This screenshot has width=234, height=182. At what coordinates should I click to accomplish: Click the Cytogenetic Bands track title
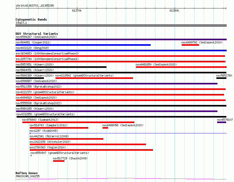coord(31,19)
